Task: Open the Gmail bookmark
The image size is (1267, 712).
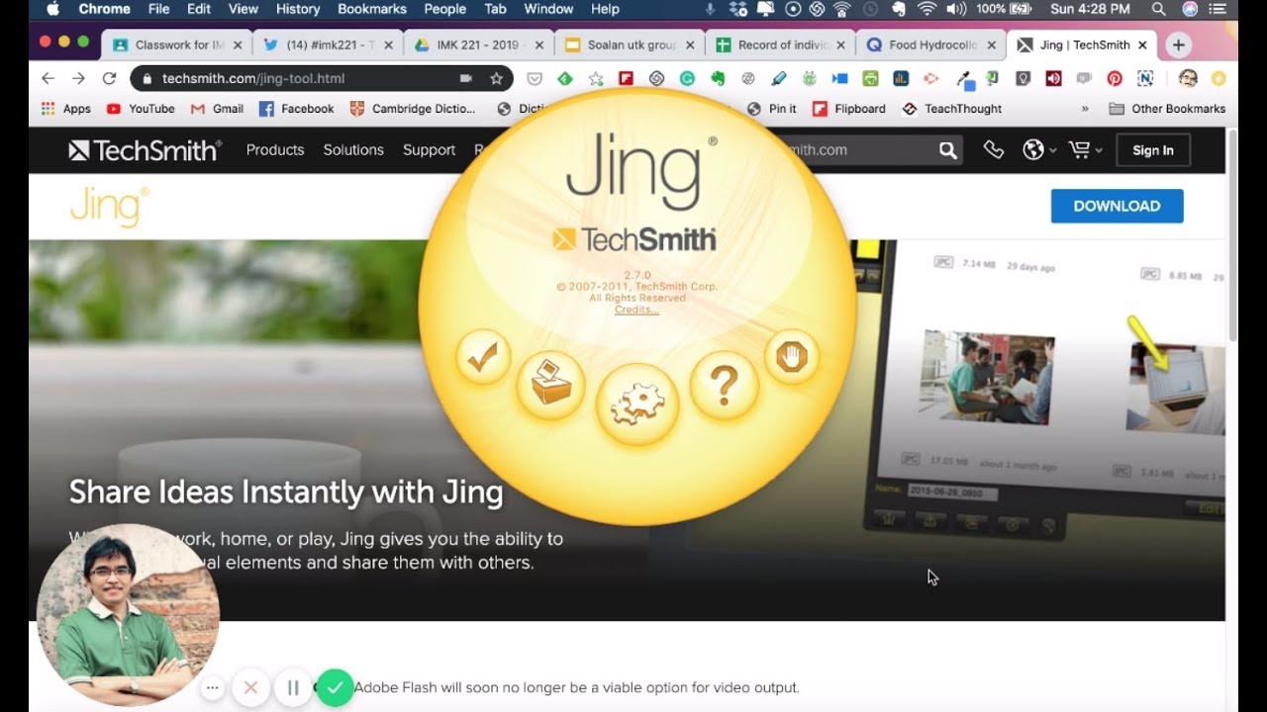Action: click(217, 109)
